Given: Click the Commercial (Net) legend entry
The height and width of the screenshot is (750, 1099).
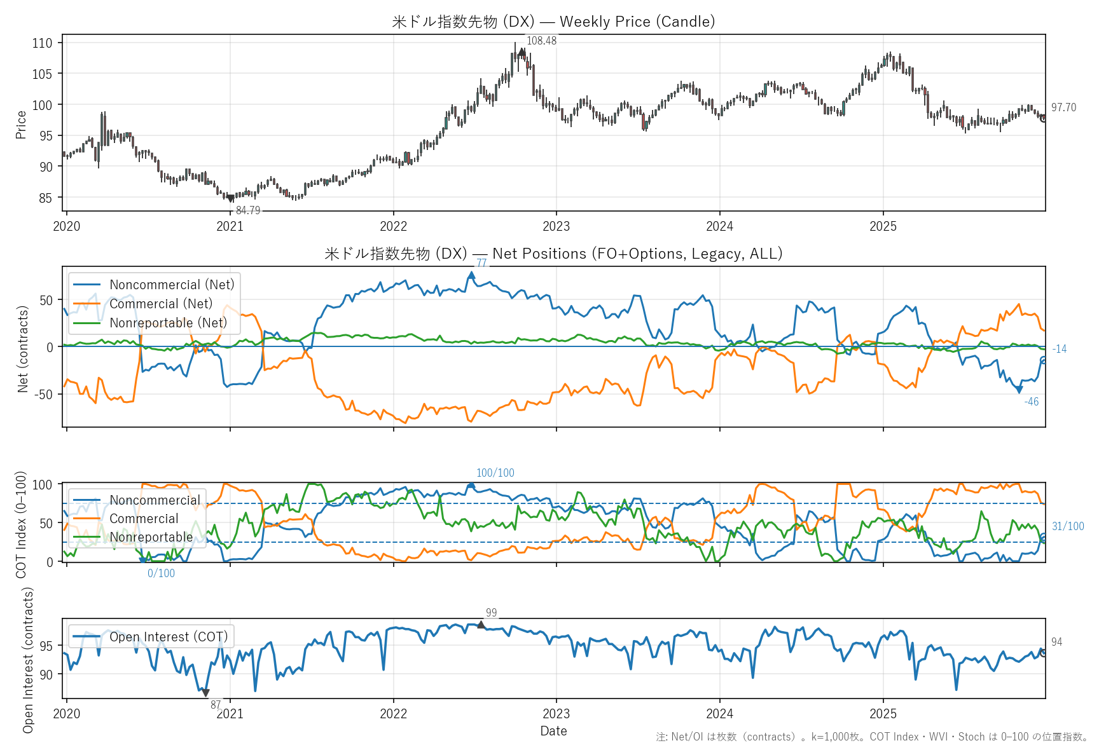Looking at the screenshot, I should coord(161,304).
